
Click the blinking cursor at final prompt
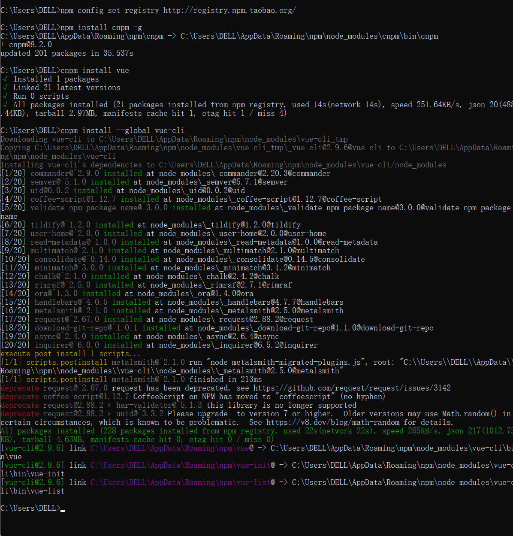(63, 511)
